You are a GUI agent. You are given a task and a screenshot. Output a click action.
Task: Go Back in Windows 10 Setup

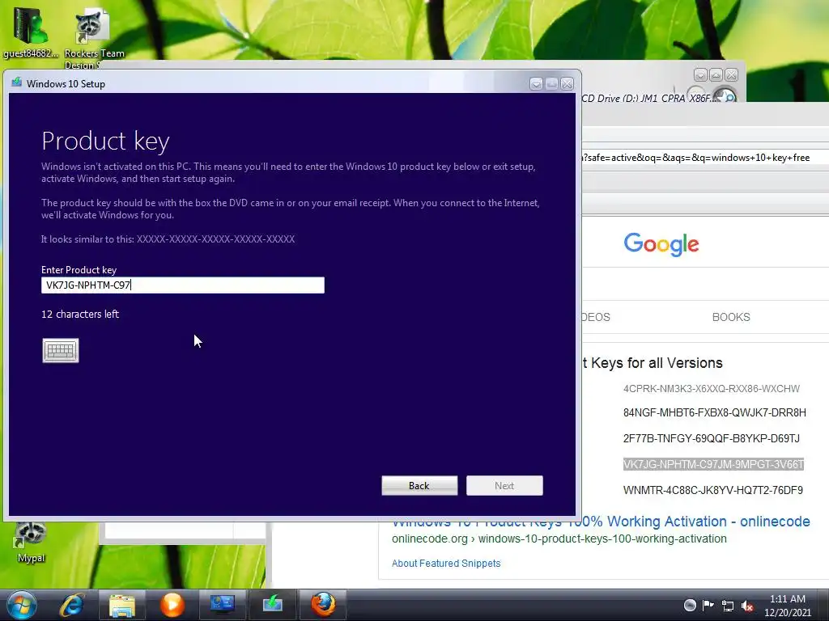(419, 485)
